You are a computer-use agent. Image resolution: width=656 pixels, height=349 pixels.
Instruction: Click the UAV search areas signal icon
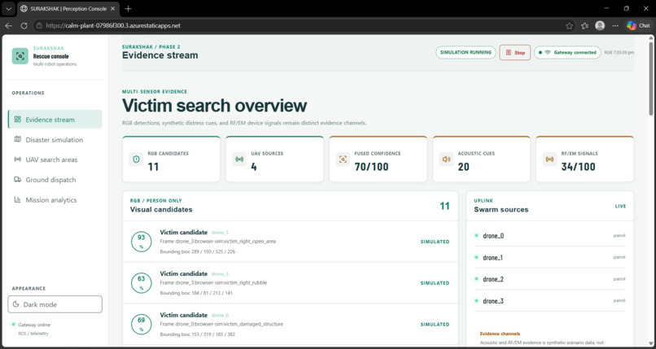18,159
